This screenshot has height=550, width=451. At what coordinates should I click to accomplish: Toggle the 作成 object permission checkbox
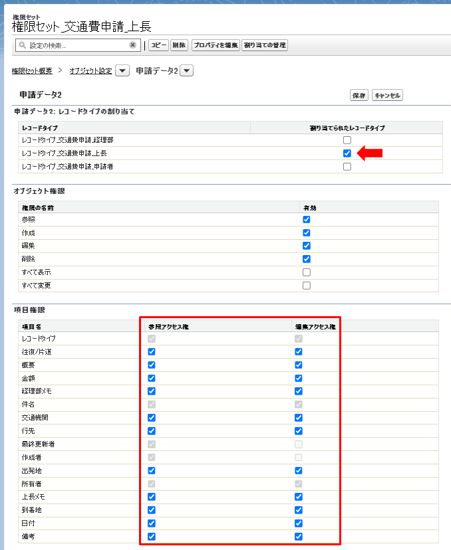306,233
